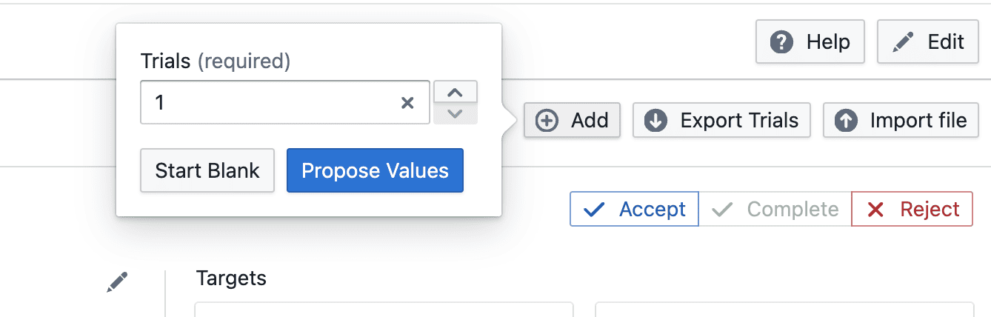The width and height of the screenshot is (991, 317).
Task: Click the (required) hint text
Action: click(244, 61)
